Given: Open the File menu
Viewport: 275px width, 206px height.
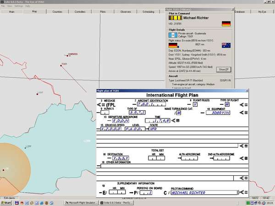Looking at the screenshot, I should pos(3,6).
